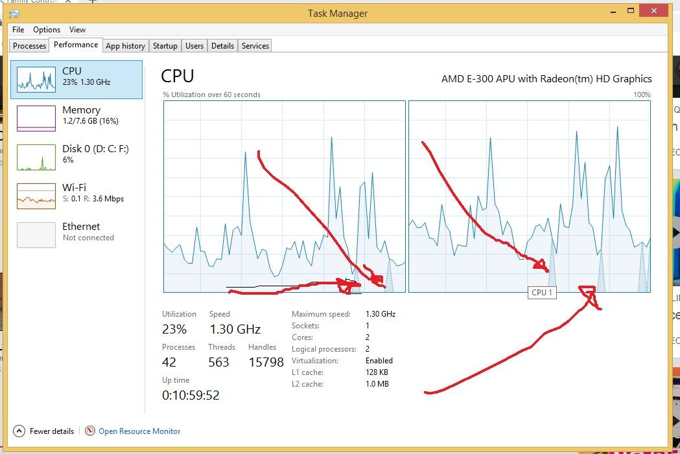Click the Wi-Fi mini graph thumbnail

coord(36,196)
